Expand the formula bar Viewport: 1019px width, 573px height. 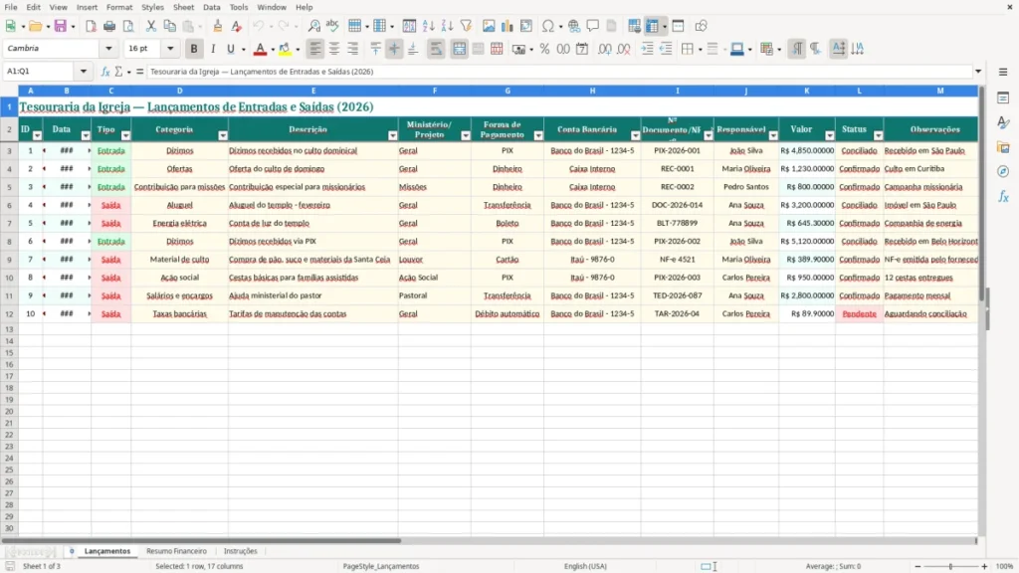978,72
